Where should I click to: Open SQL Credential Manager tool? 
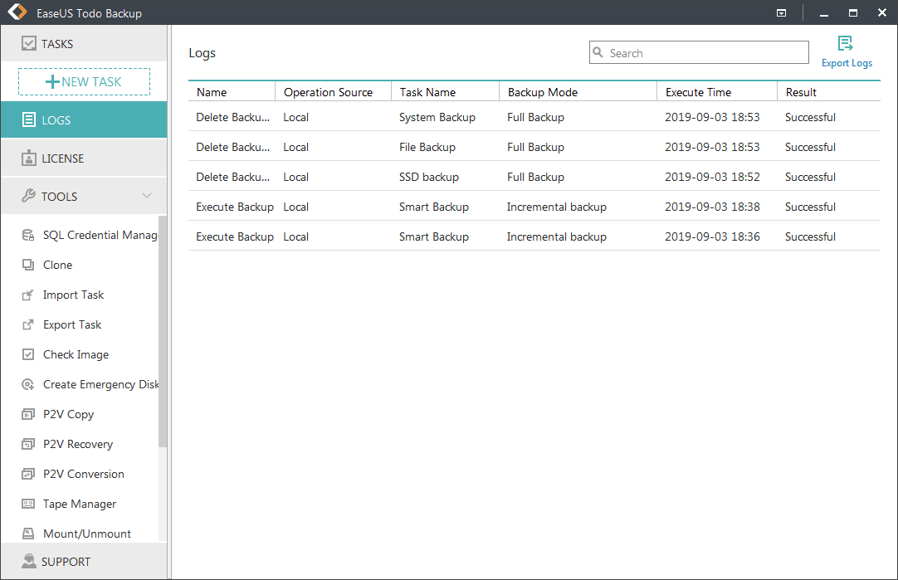99,235
